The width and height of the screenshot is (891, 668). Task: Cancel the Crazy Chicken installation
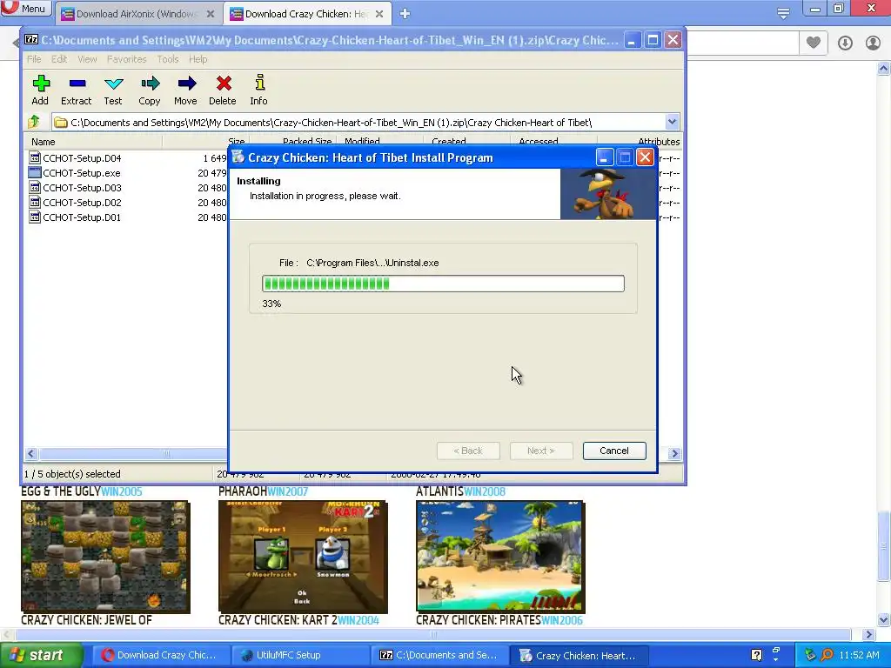click(613, 451)
